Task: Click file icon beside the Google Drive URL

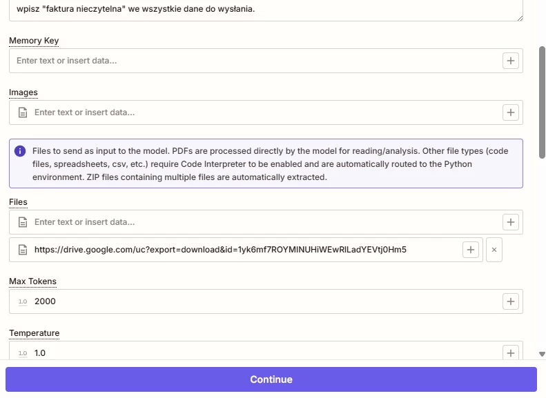Action: pos(23,250)
